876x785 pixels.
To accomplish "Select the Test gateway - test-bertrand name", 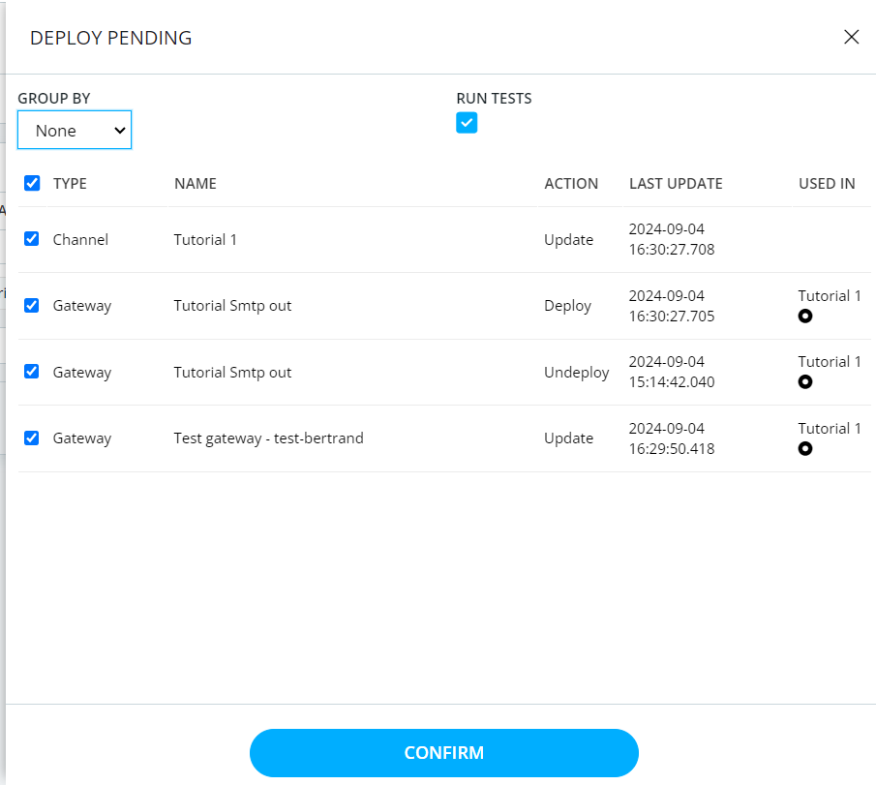I will [268, 438].
